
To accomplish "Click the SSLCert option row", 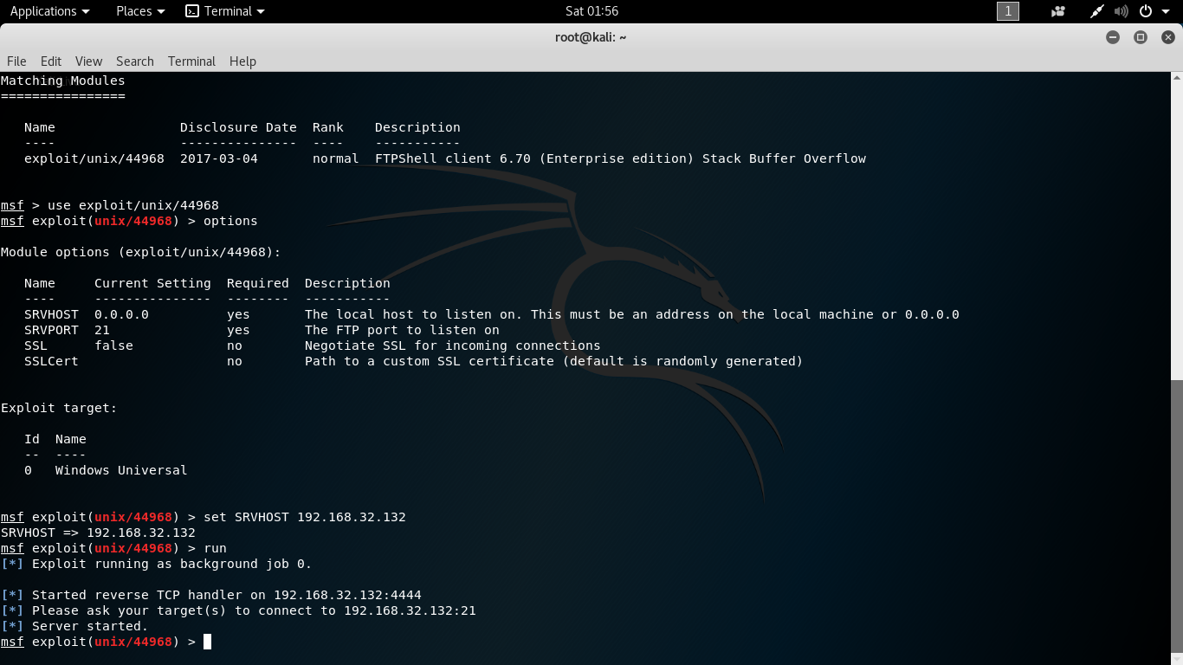I will tap(414, 361).
